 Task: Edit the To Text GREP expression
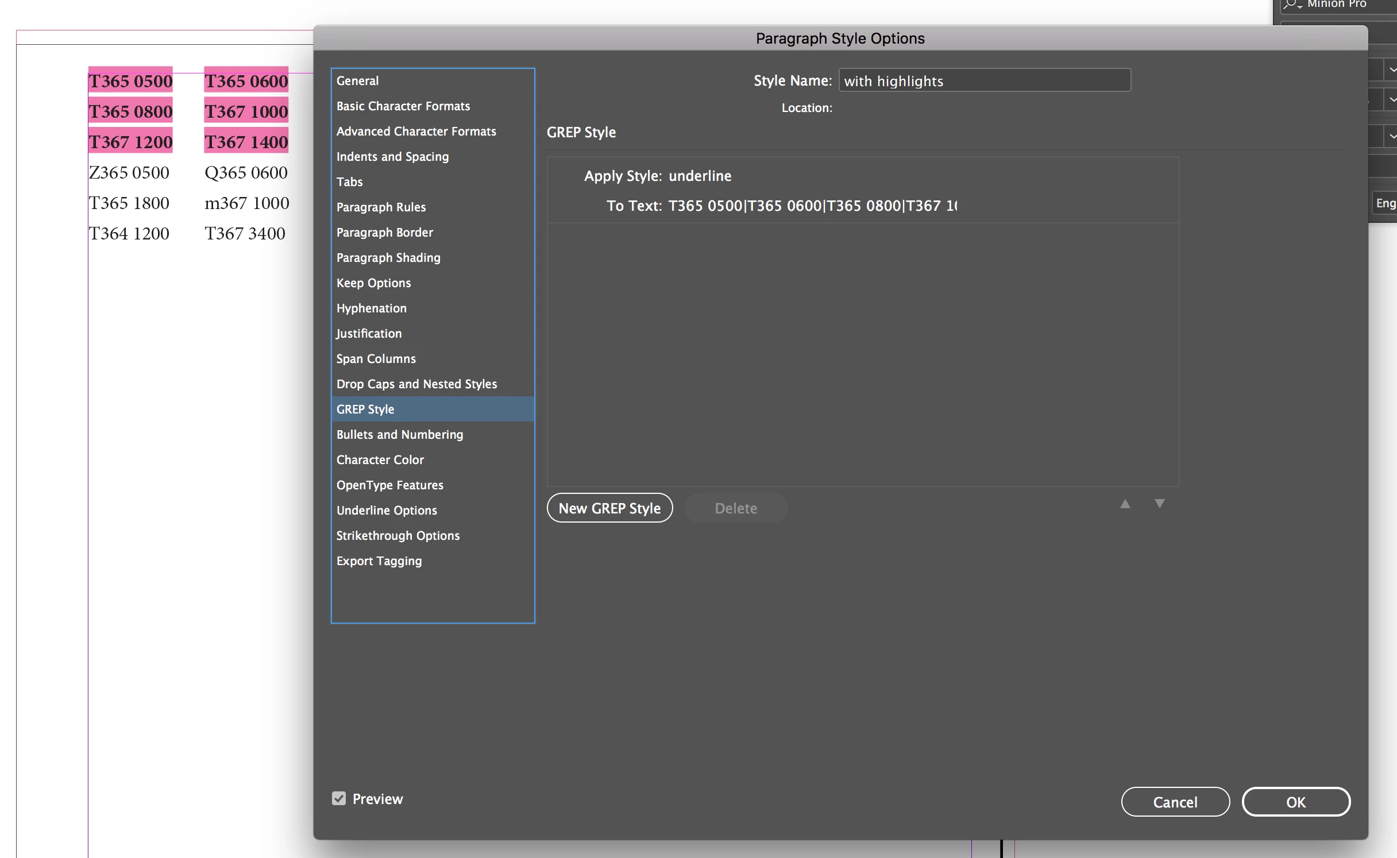pos(812,206)
